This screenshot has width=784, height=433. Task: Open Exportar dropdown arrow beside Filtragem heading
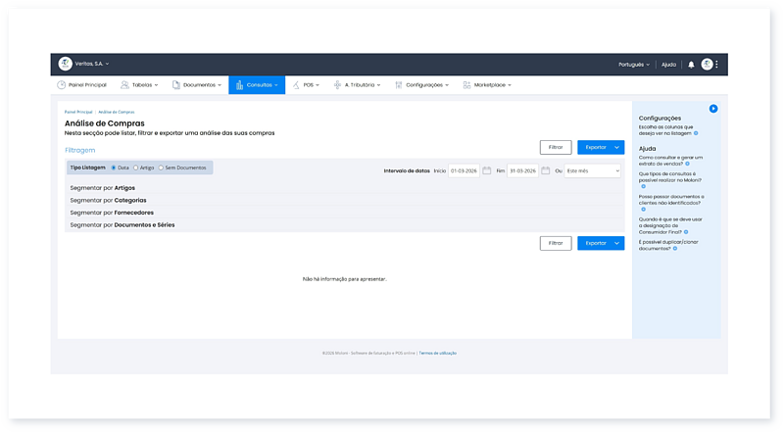(x=617, y=147)
